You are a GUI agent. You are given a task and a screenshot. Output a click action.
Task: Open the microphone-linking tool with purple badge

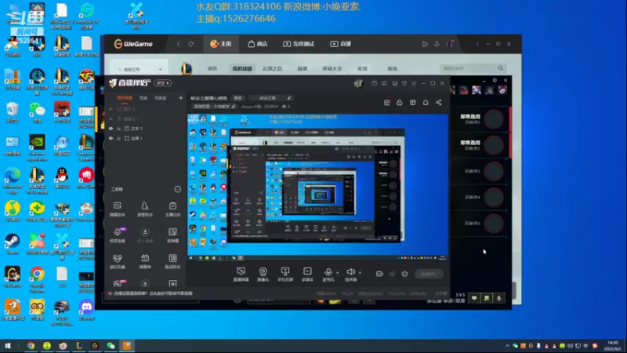point(118,235)
